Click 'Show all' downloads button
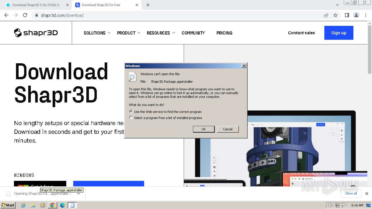 pyautogui.click(x=351, y=193)
